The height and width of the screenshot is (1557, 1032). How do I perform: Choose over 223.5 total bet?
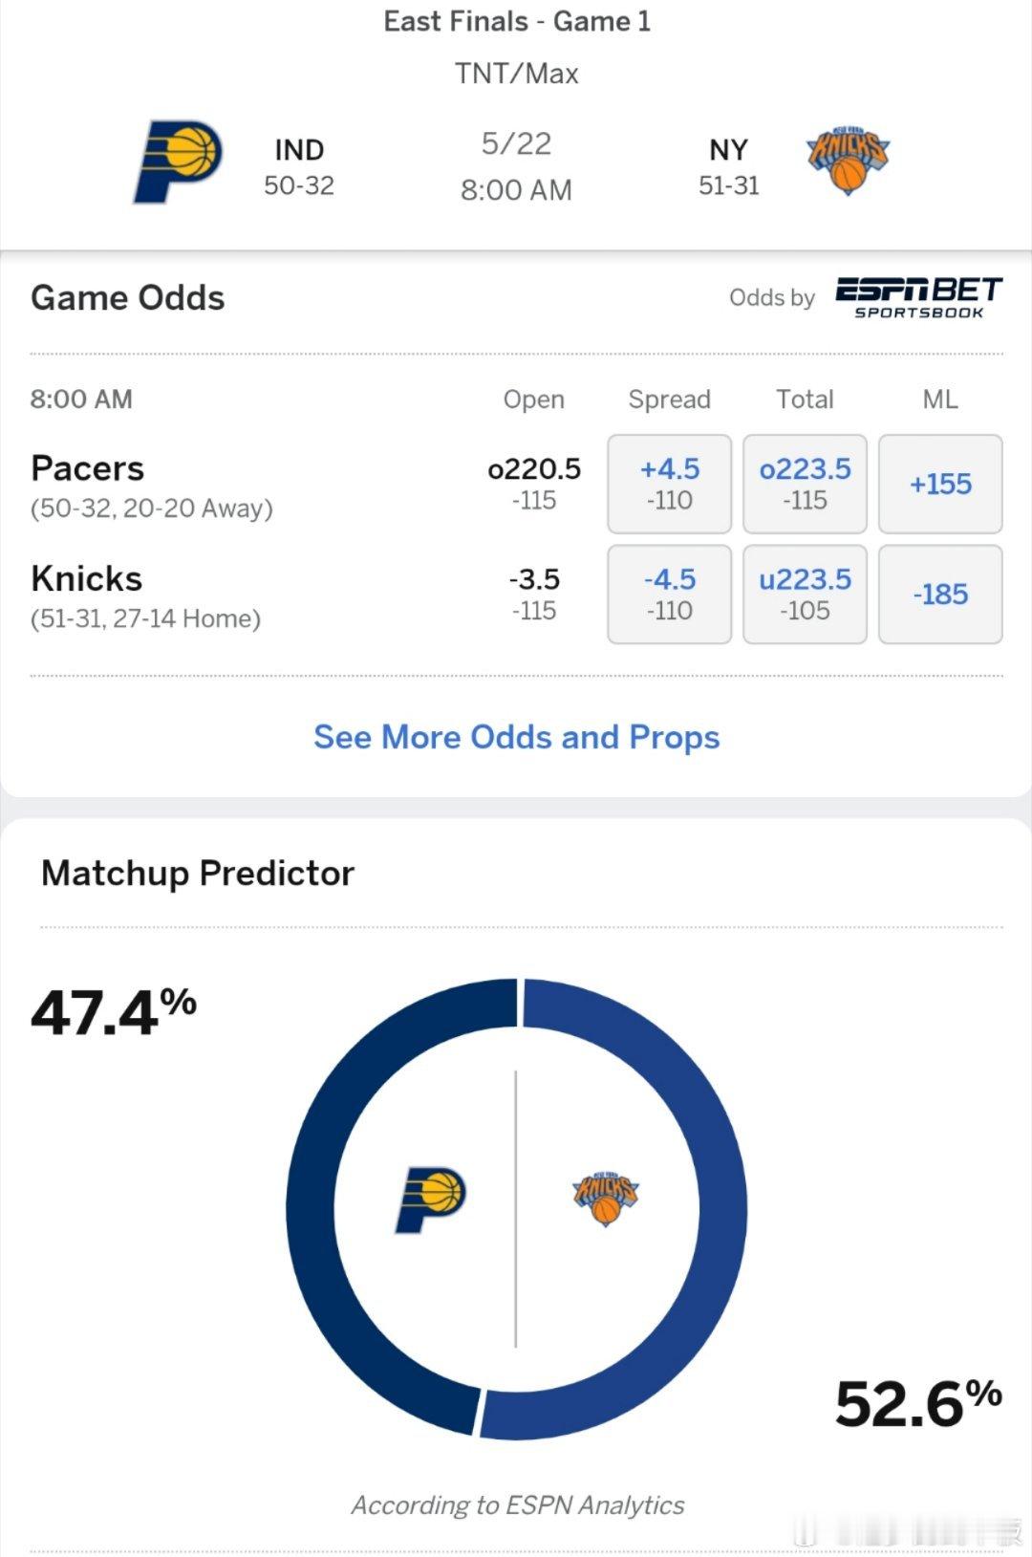pos(805,484)
